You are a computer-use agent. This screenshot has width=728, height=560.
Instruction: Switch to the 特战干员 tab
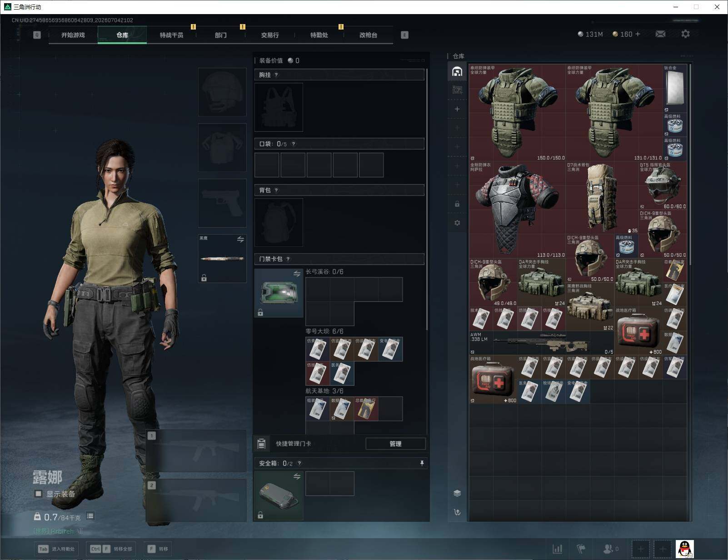pos(171,35)
